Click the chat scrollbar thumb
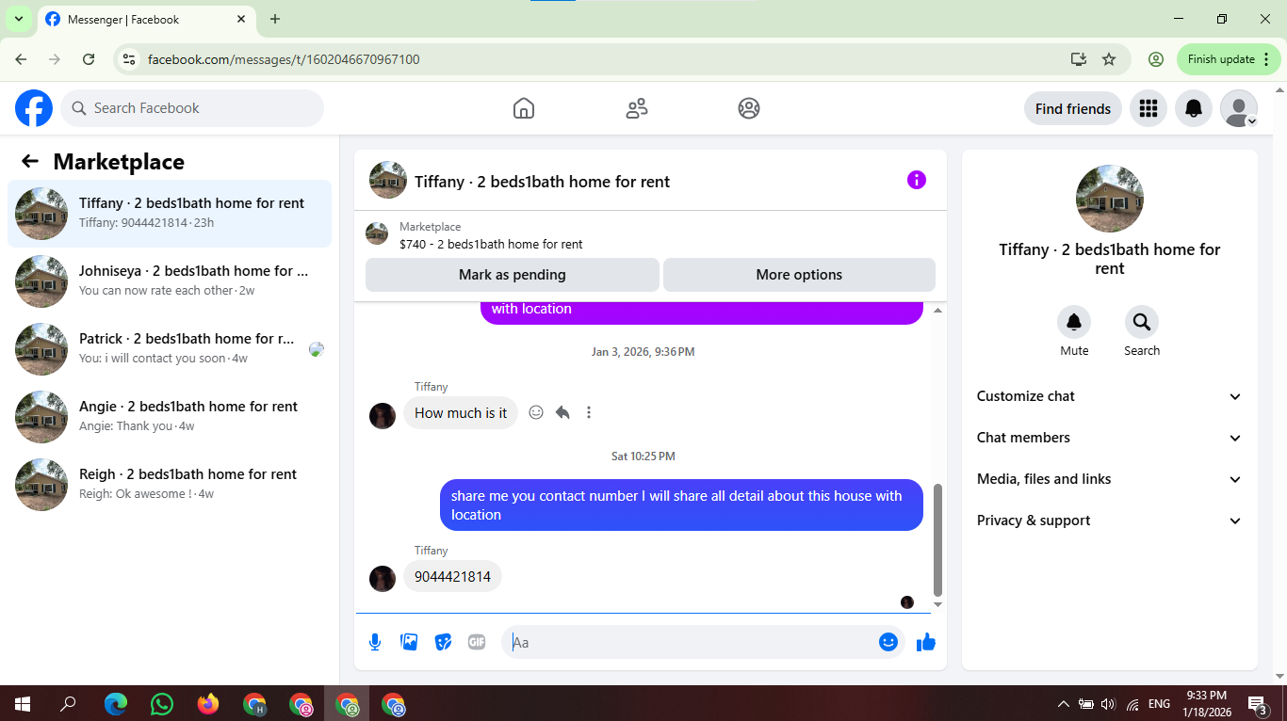The image size is (1287, 721). (937, 540)
